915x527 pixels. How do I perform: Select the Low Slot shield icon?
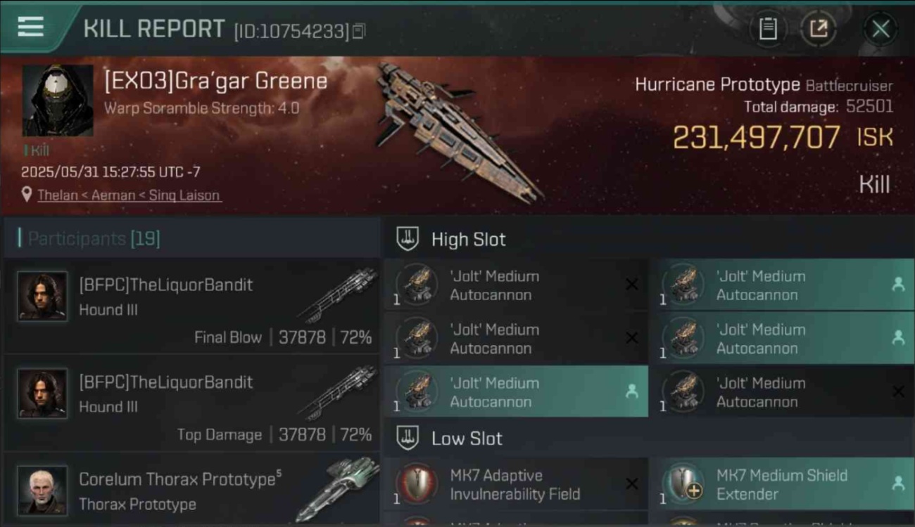tap(408, 438)
